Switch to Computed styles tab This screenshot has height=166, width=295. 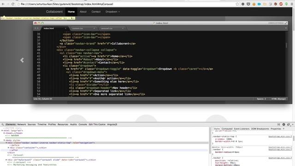tap(227, 129)
